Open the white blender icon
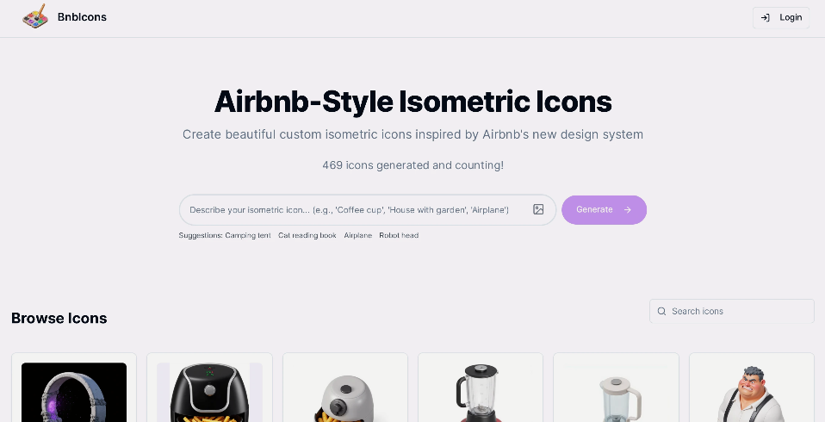 (616, 392)
